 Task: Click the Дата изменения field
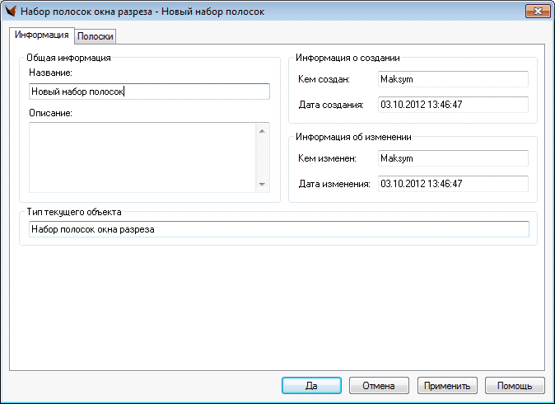pos(451,183)
